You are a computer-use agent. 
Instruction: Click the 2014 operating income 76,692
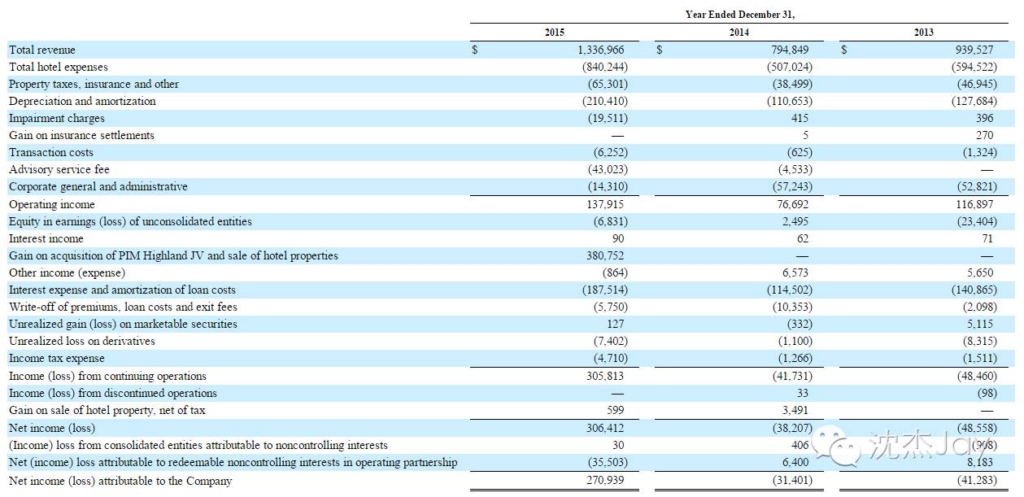792,204
